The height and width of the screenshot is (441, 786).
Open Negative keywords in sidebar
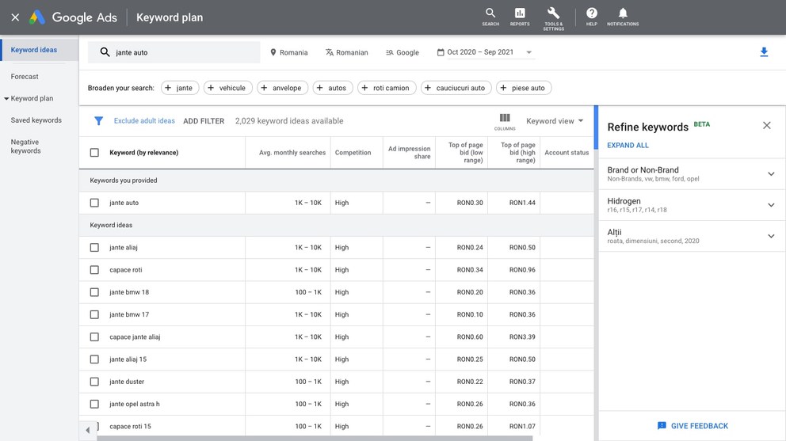[25, 146]
